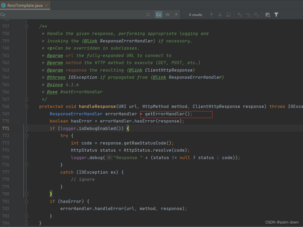Click ClientHttpResponse link in line 763
Screen dimensions: 303x227
tap(169, 70)
